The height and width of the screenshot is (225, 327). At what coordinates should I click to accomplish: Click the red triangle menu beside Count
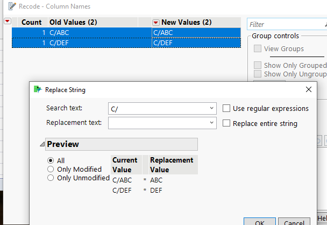pos(8,22)
